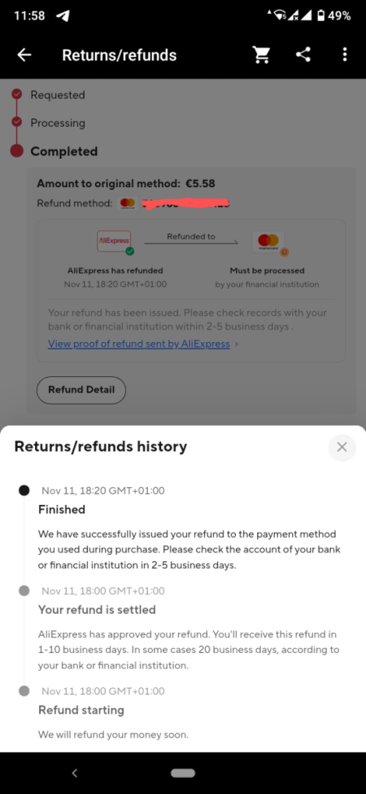Select the Completed step marker
The height and width of the screenshot is (794, 366).
point(17,151)
